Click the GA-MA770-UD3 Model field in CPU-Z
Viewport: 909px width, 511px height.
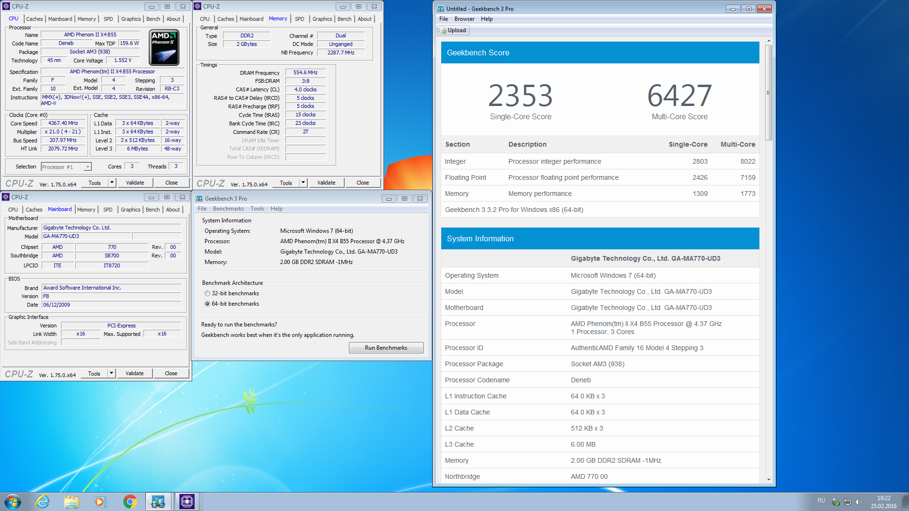pyautogui.click(x=86, y=236)
